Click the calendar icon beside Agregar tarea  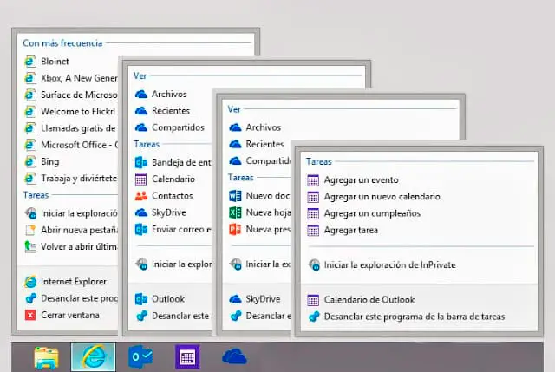[313, 231]
